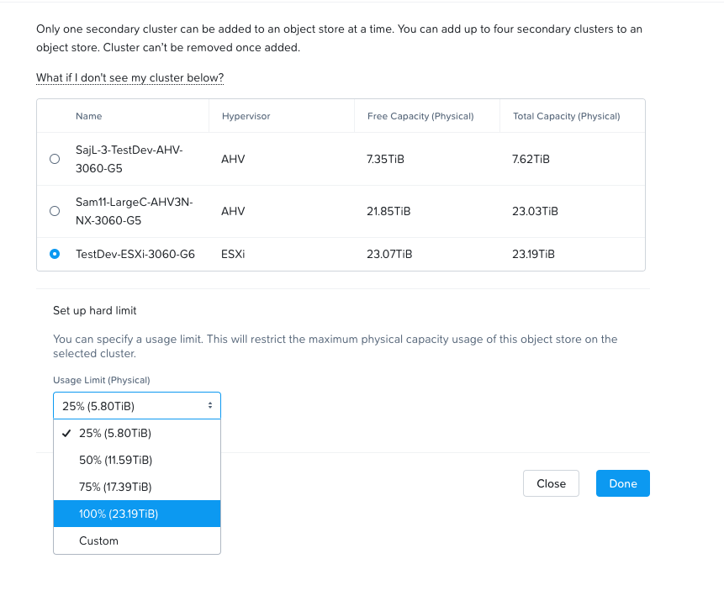Select the 100% (23.19TiB) option

(x=119, y=514)
